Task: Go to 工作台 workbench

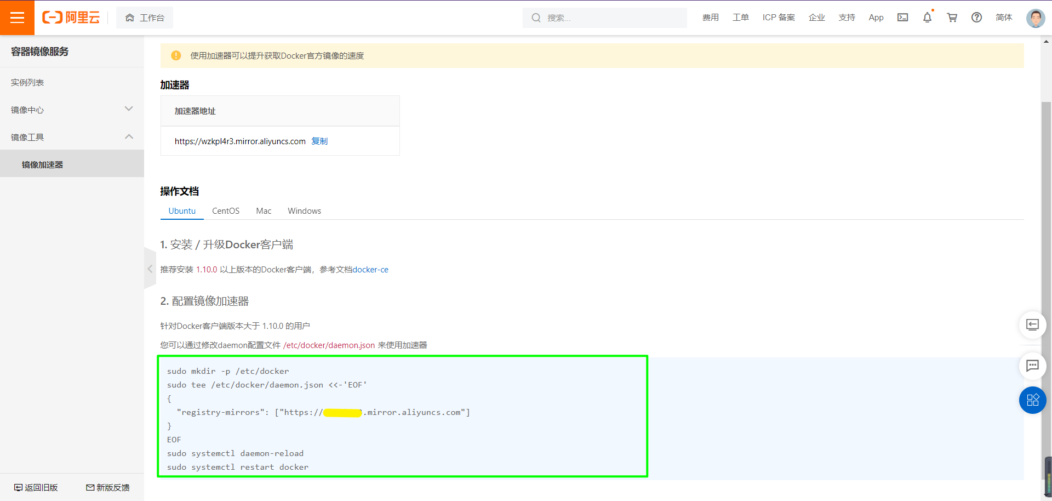Action: coord(145,18)
